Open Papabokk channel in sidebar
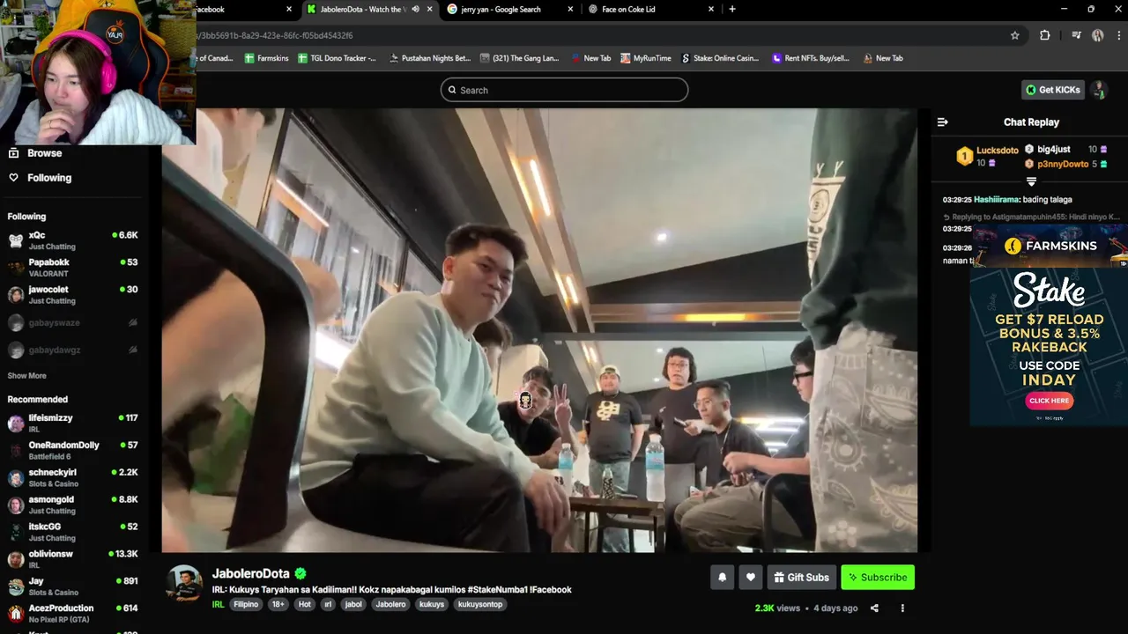 72,268
